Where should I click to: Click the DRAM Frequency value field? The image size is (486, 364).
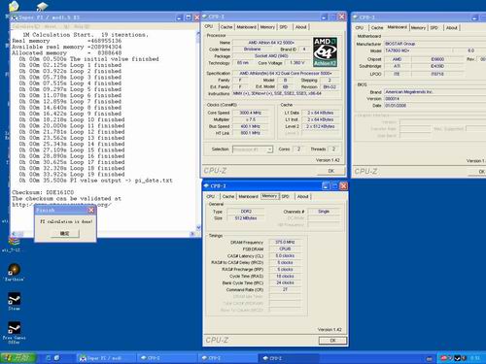pos(285,243)
